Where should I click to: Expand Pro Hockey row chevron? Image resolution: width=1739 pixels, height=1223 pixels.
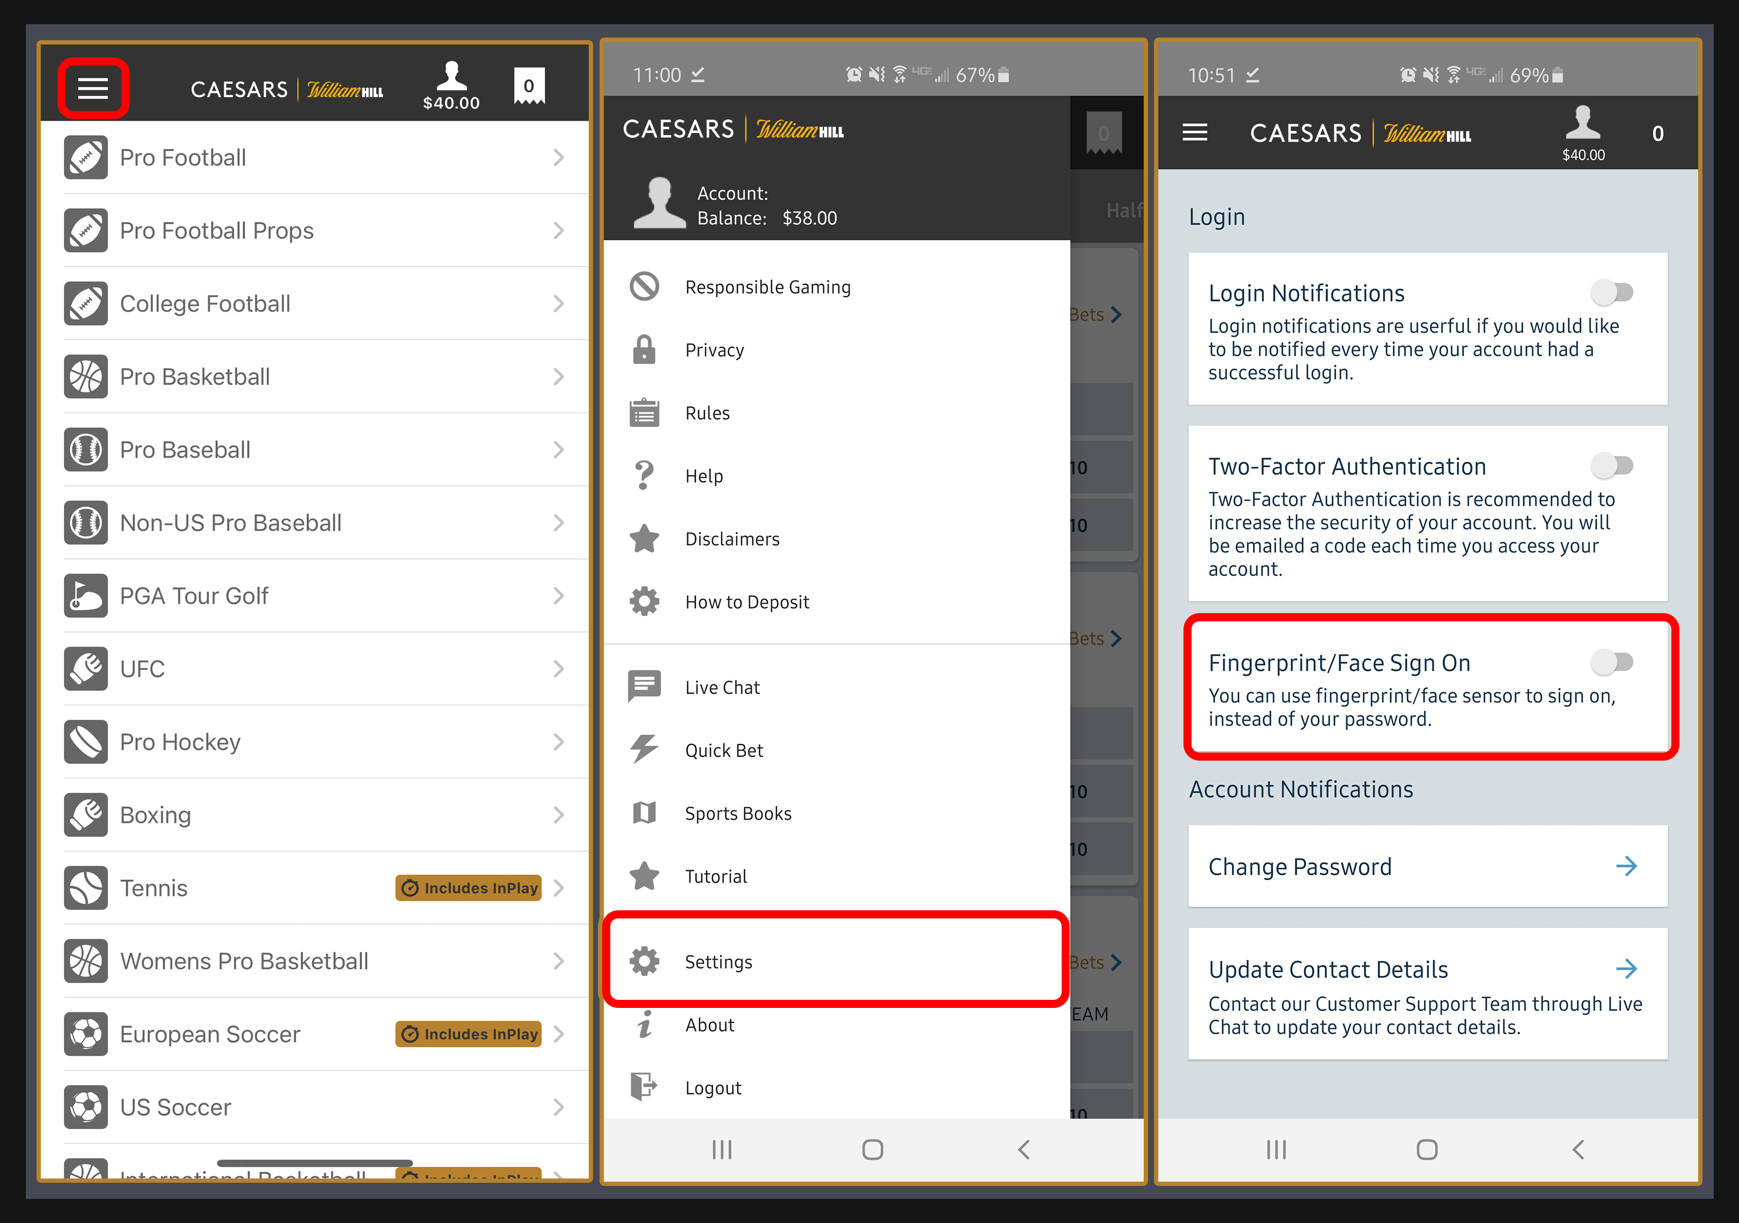559,742
